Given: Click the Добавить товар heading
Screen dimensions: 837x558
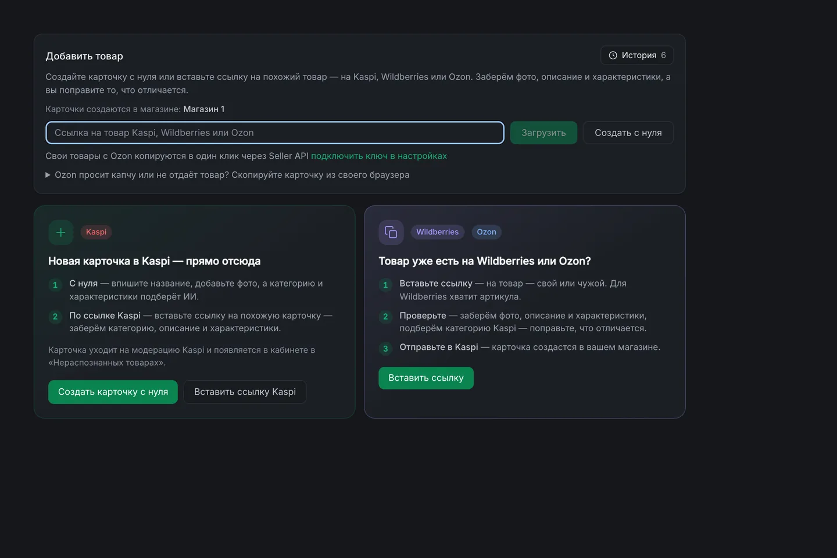Looking at the screenshot, I should tap(84, 56).
